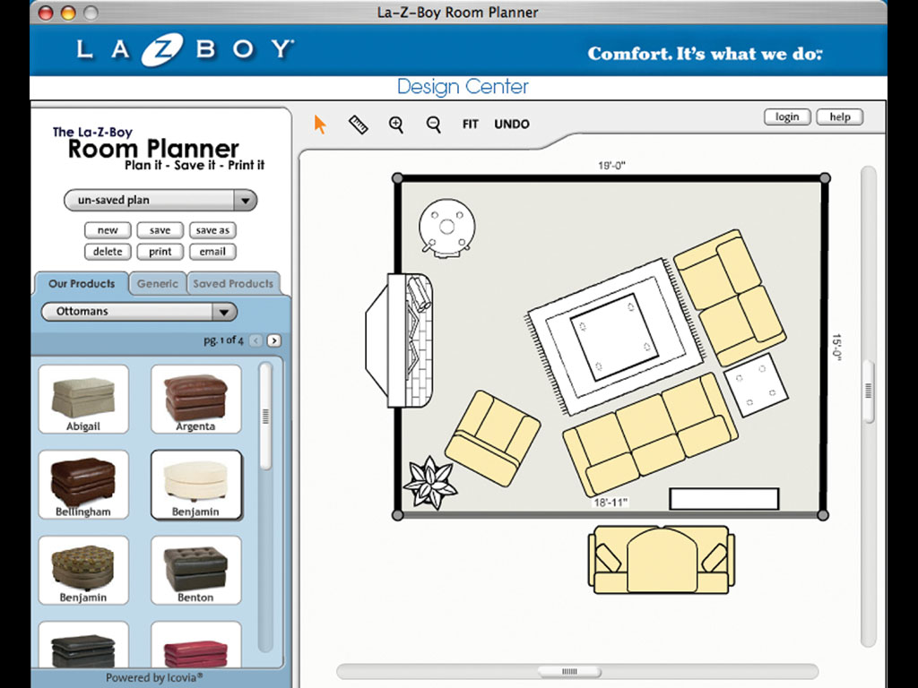Click the canvas vertical scrollbar thumb
918x688 pixels.
(x=869, y=391)
